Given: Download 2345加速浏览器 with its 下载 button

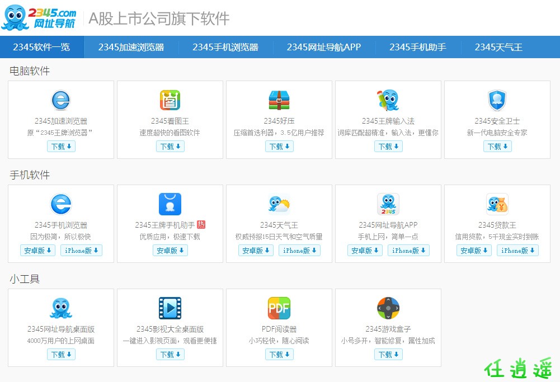Looking at the screenshot, I should click(61, 147).
